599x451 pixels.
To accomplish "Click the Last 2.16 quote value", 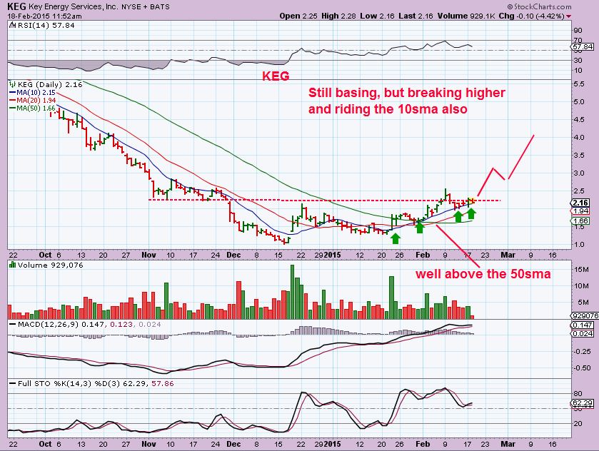I will point(416,16).
